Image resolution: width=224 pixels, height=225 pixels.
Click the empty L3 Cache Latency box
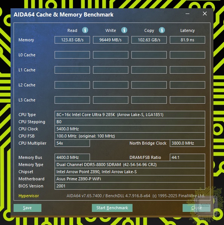point(187,100)
